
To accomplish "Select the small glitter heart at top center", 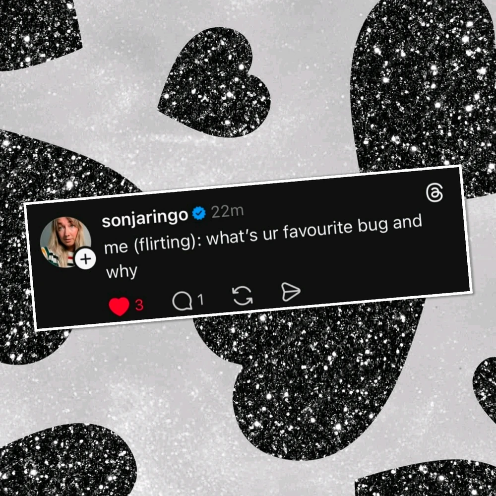I will [214, 83].
